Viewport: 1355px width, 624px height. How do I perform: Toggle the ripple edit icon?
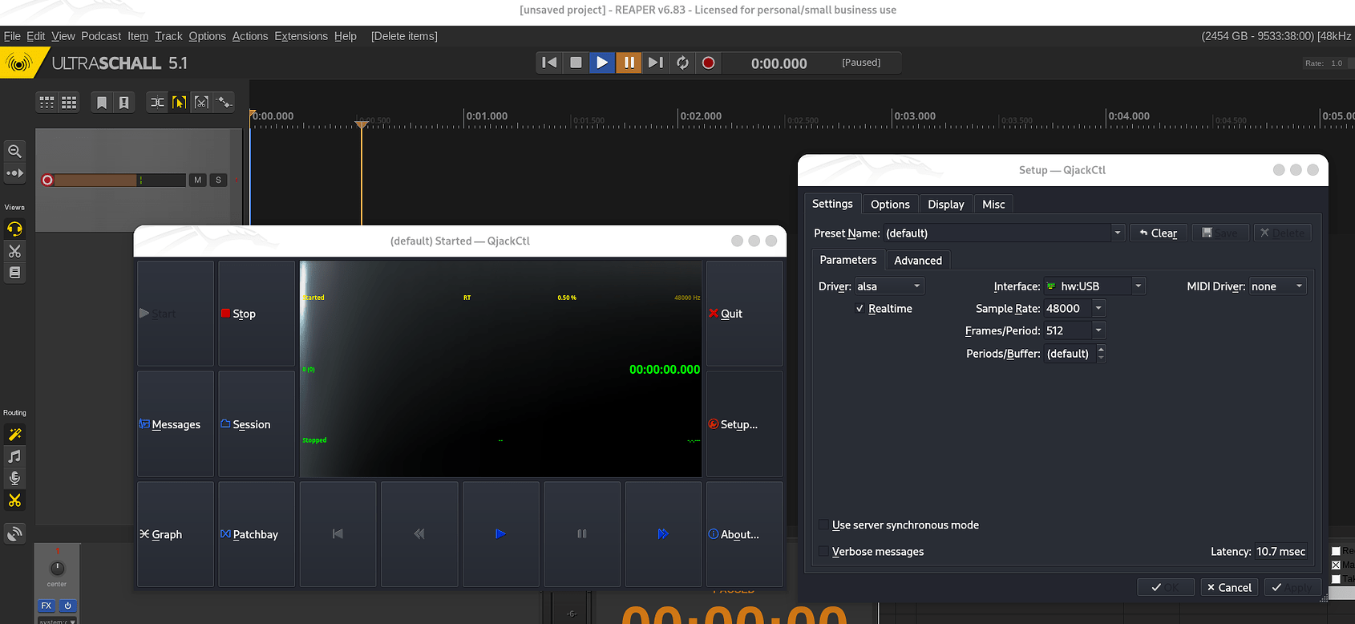[x=157, y=102]
